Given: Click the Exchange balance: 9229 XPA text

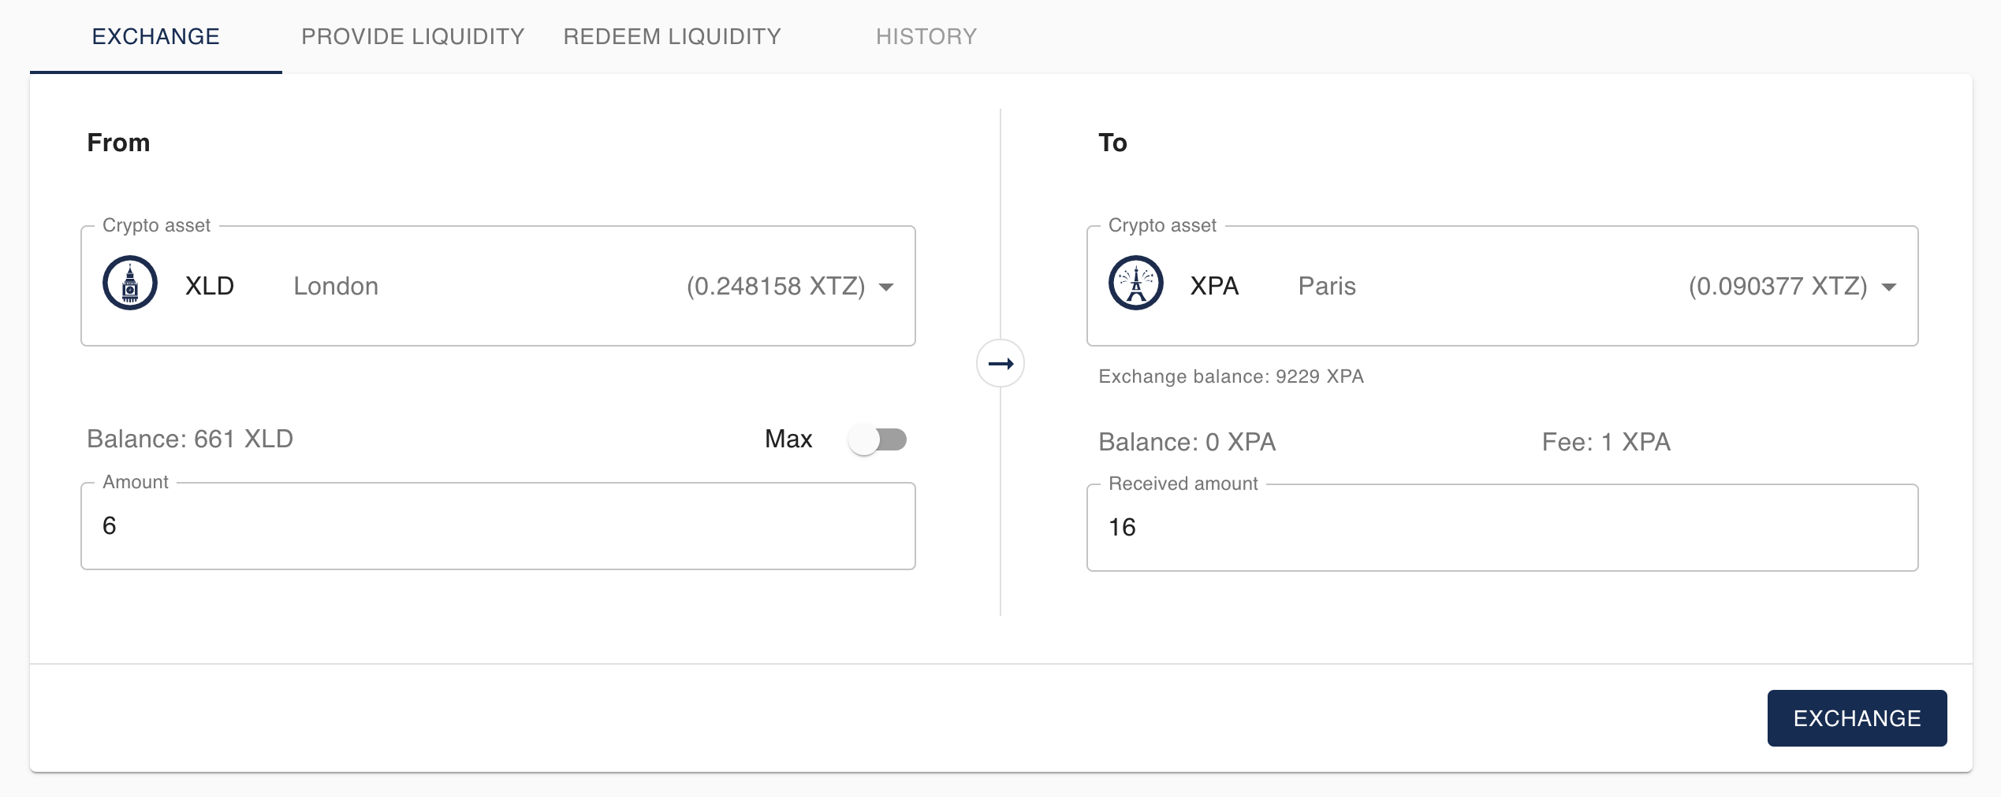Looking at the screenshot, I should point(1231,376).
